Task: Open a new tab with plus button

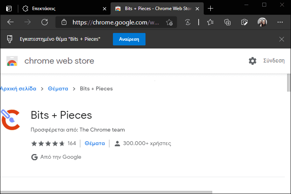Action: click(x=210, y=9)
